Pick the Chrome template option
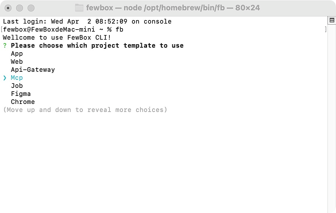The height and width of the screenshot is (213, 336). (23, 102)
